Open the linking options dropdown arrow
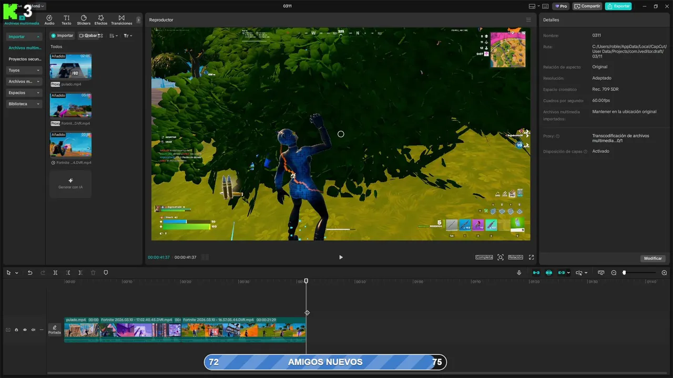Image resolution: width=673 pixels, height=378 pixels. pos(568,273)
